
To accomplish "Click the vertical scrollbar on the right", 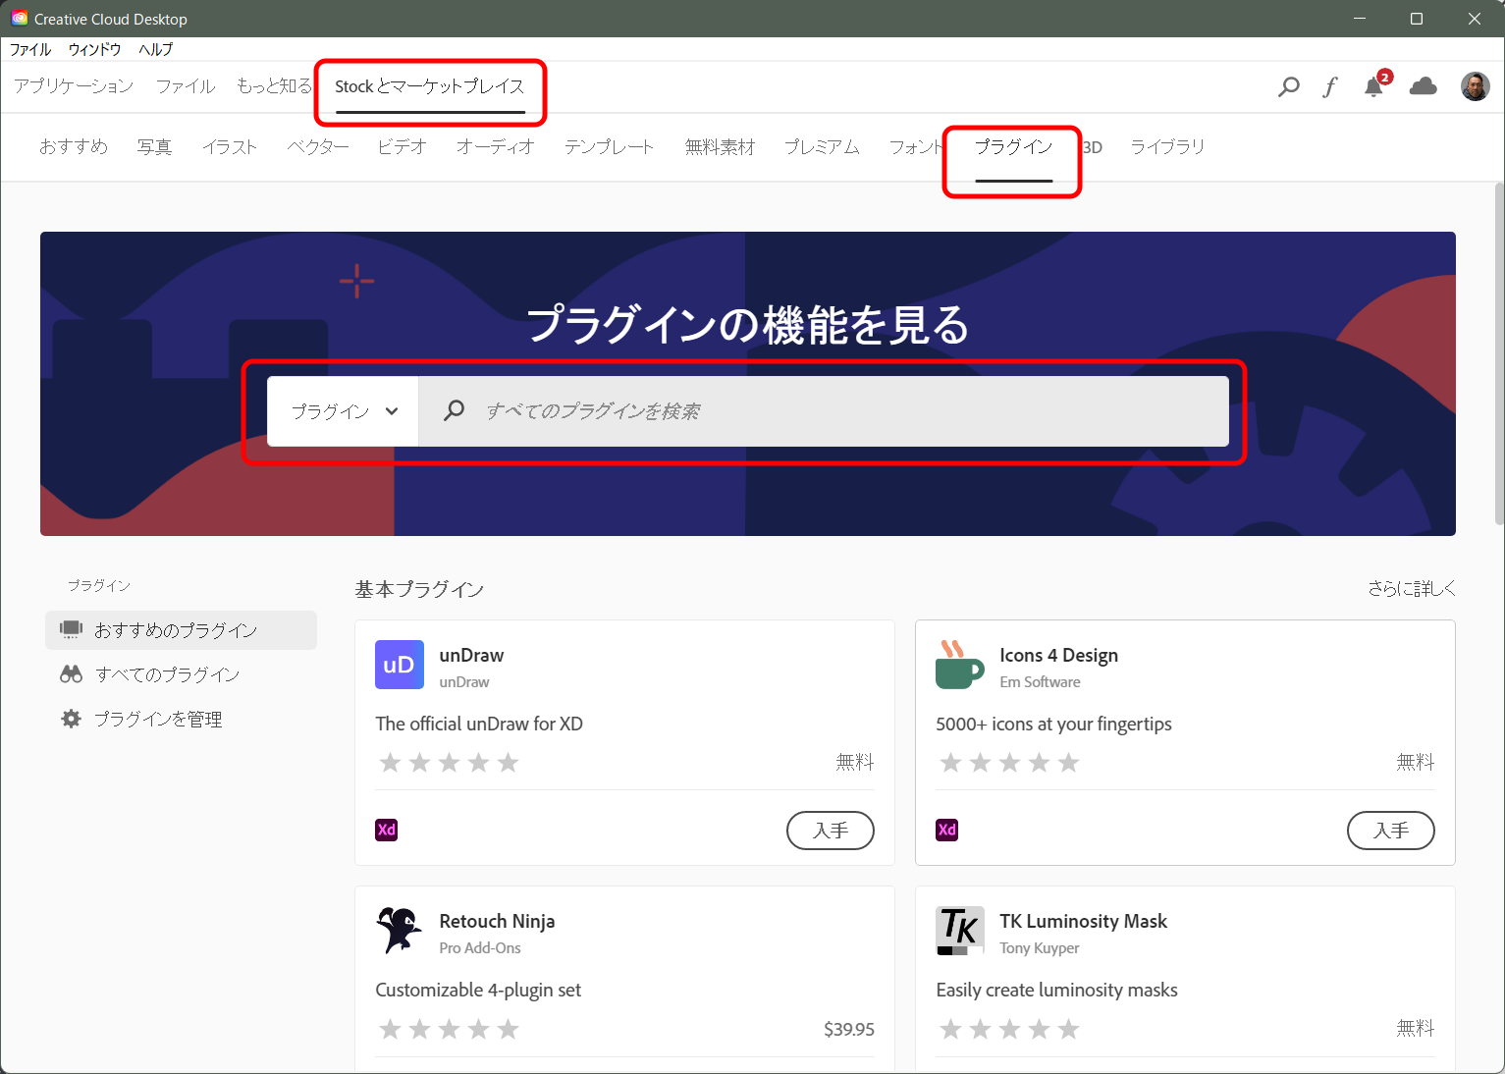I will click(1498, 353).
